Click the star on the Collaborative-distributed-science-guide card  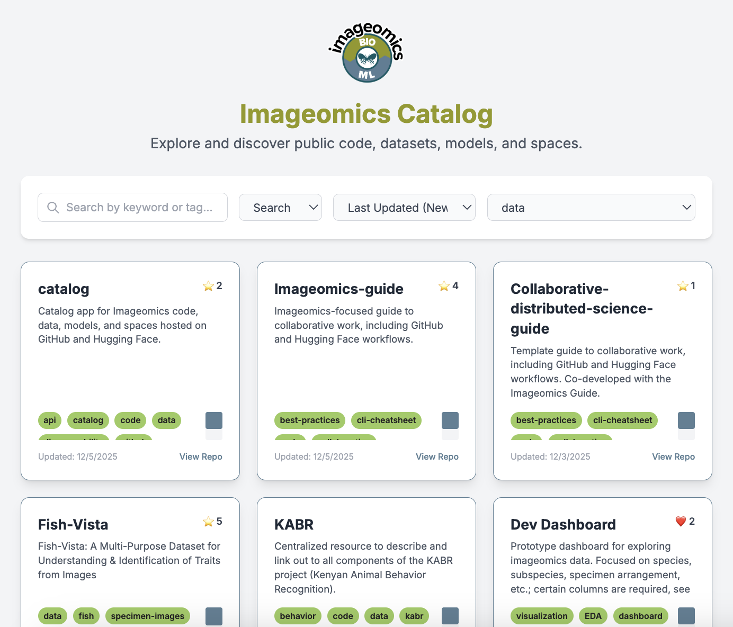tap(682, 285)
